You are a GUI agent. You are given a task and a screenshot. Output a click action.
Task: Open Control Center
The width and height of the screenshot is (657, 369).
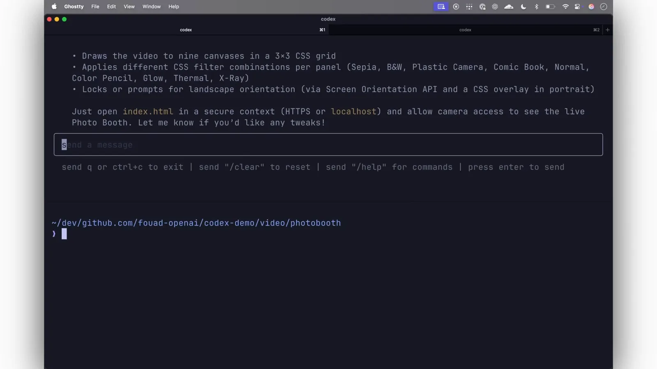577,7
